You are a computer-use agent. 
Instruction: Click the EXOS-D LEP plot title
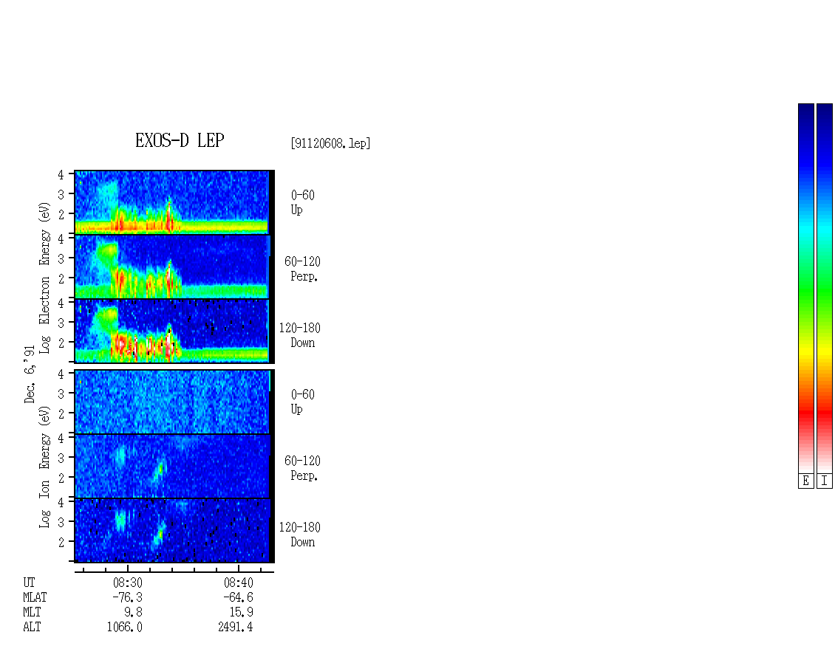point(180,140)
